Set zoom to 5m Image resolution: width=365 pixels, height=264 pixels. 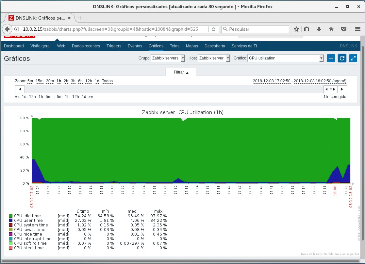[30, 81]
